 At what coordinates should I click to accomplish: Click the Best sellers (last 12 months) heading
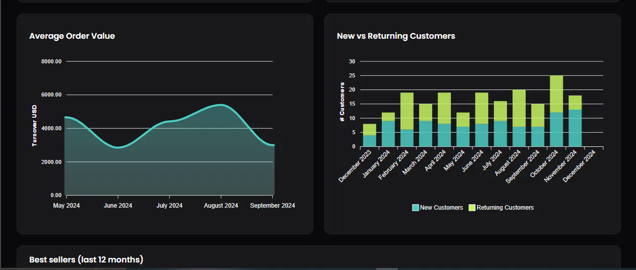click(x=86, y=259)
